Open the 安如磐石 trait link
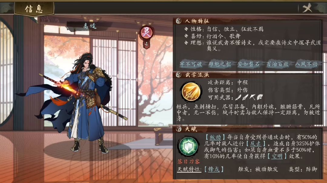 (x=249, y=64)
